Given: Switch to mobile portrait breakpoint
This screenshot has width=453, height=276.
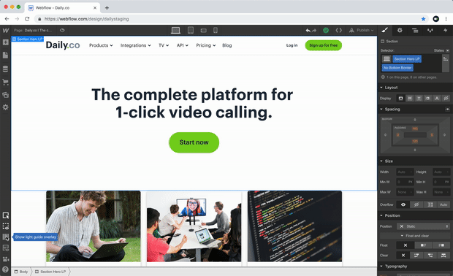Looking at the screenshot, I should pos(216,30).
